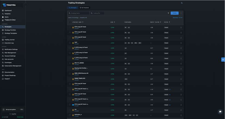Viewport: 225px width, 119px height.
Task: Open Project Roadmap
Action: click(x=10, y=75)
